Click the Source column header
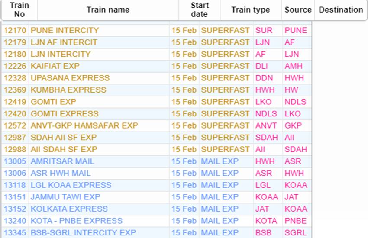This screenshot has height=238, width=368. click(298, 10)
